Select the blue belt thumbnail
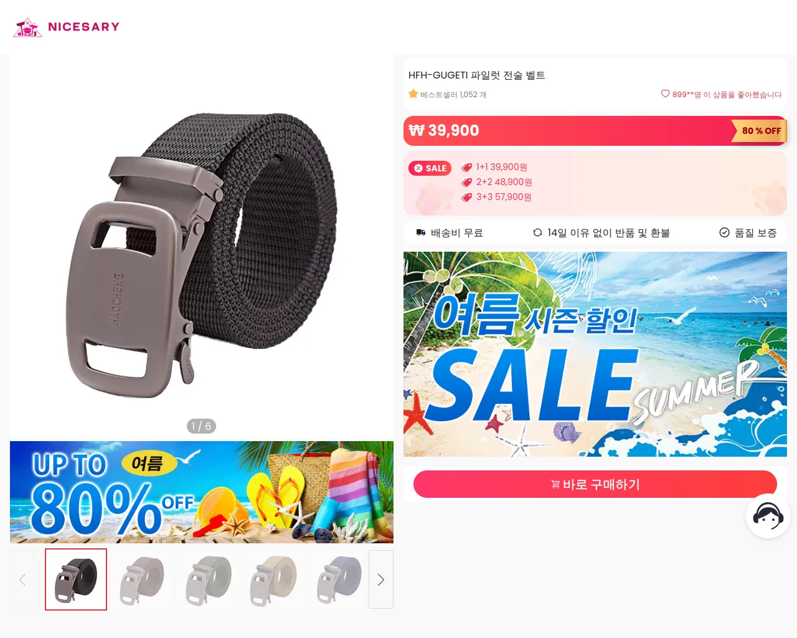This screenshot has height=638, width=797. click(339, 579)
